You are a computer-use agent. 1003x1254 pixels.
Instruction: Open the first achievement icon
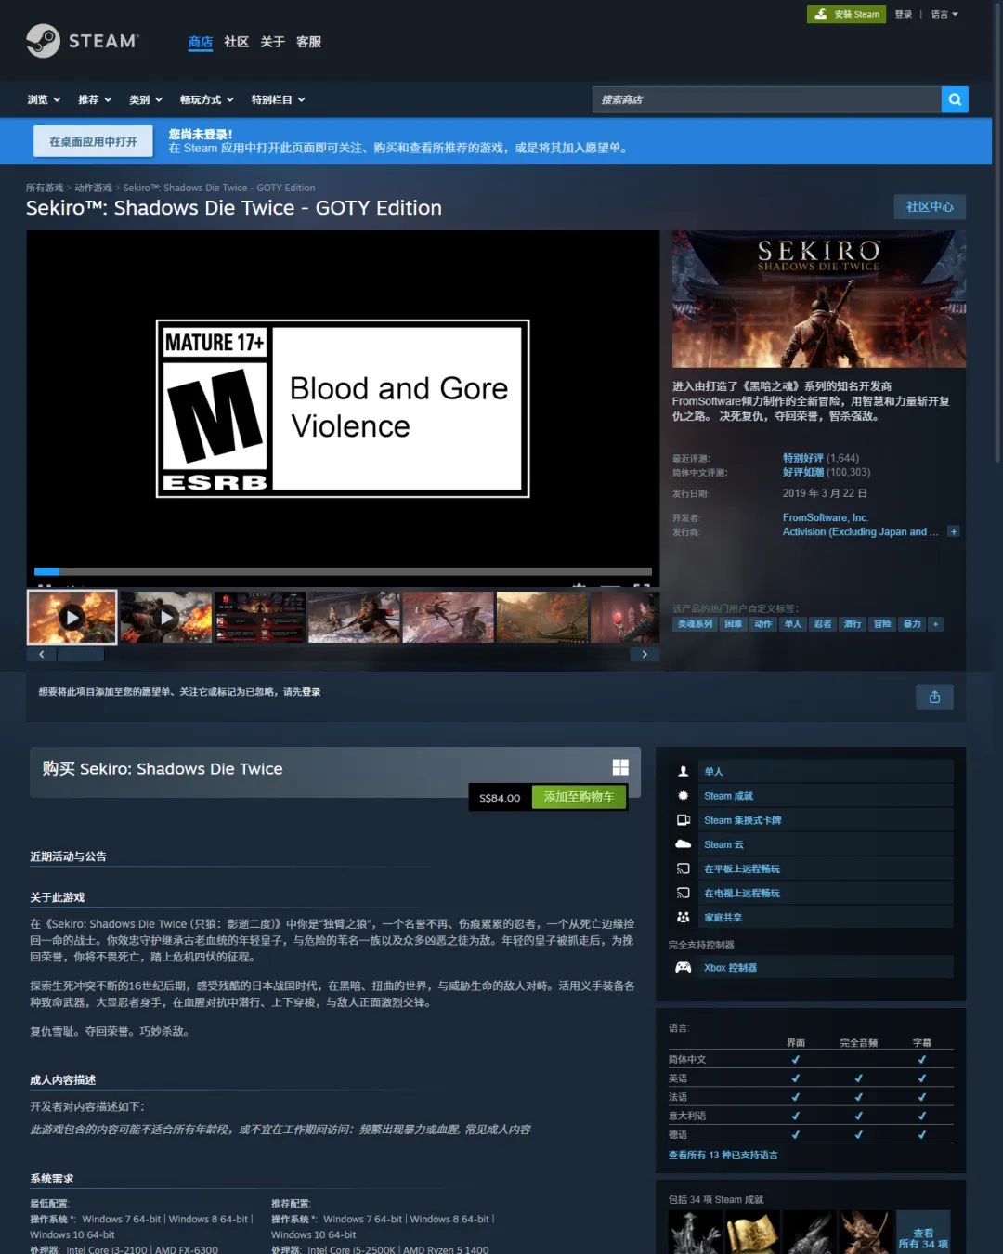pos(695,1233)
